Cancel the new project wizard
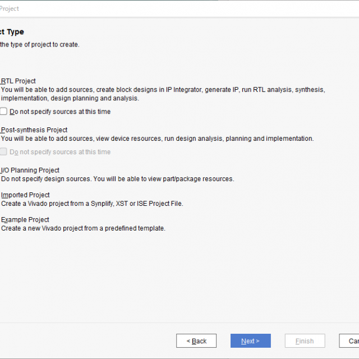The width and height of the screenshot is (359, 359). tap(351, 341)
